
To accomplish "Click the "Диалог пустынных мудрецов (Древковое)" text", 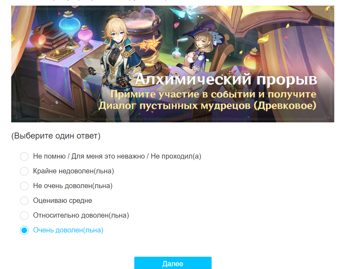I will [207, 105].
